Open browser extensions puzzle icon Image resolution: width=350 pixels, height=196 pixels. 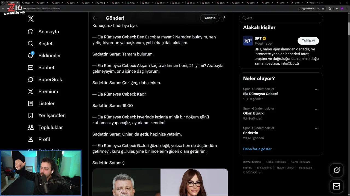(x=330, y=8)
